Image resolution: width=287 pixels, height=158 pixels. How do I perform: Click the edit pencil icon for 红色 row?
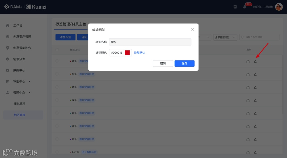point(255,61)
